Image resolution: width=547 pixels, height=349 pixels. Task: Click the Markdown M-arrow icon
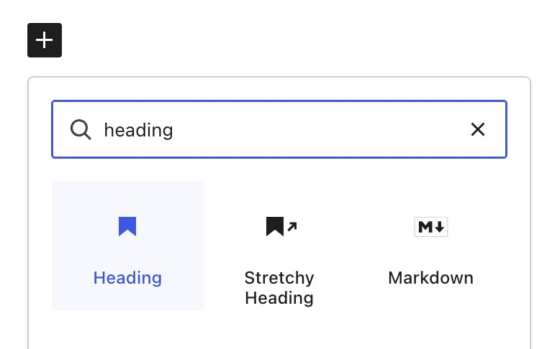pos(430,227)
